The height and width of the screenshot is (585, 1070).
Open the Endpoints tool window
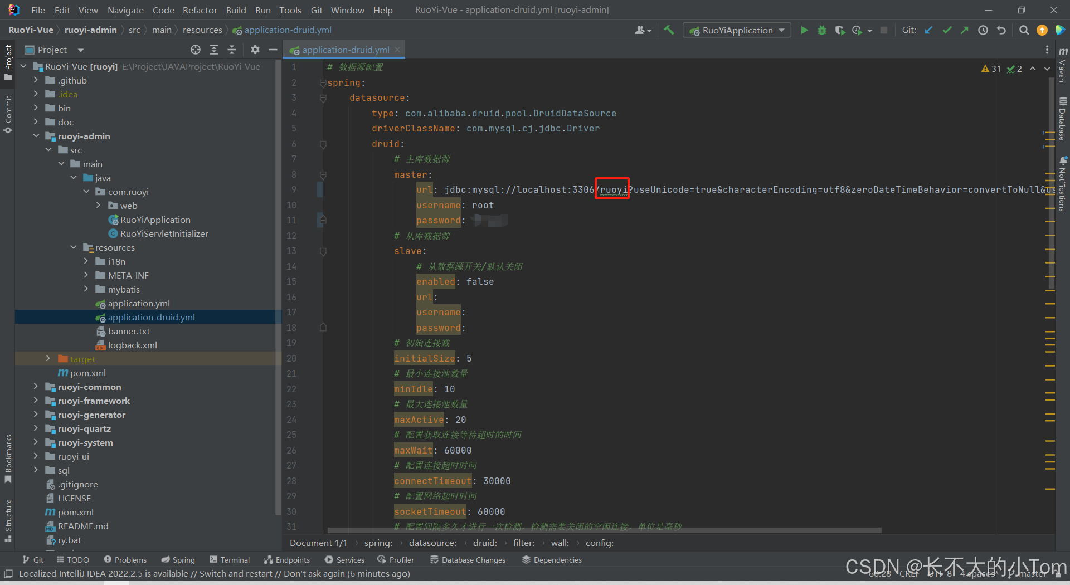click(x=287, y=560)
